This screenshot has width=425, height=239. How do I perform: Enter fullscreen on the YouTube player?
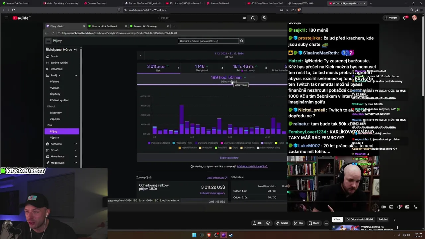click(x=415, y=207)
